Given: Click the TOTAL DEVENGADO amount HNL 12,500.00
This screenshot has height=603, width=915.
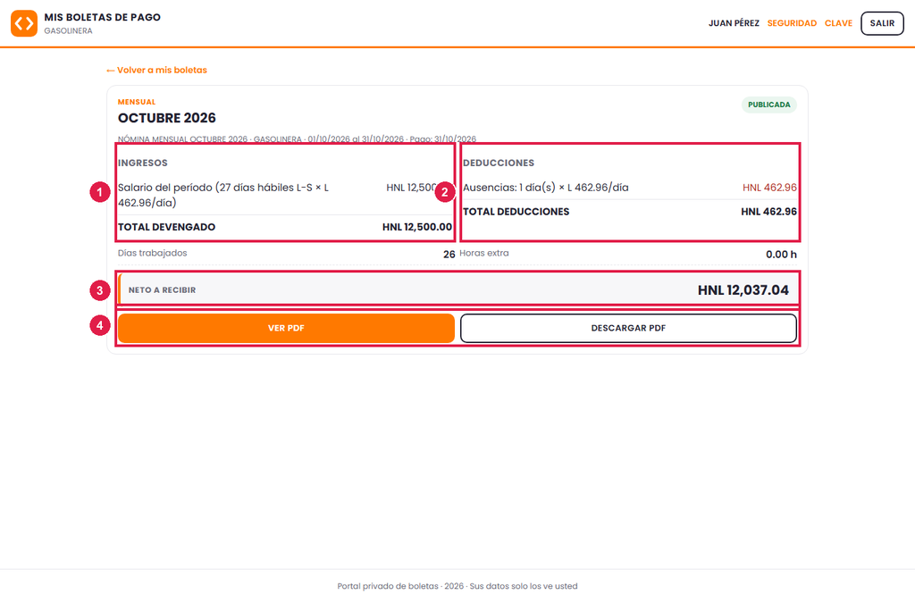Looking at the screenshot, I should pyautogui.click(x=416, y=227).
